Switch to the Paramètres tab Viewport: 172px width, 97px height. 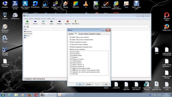pos(92,34)
